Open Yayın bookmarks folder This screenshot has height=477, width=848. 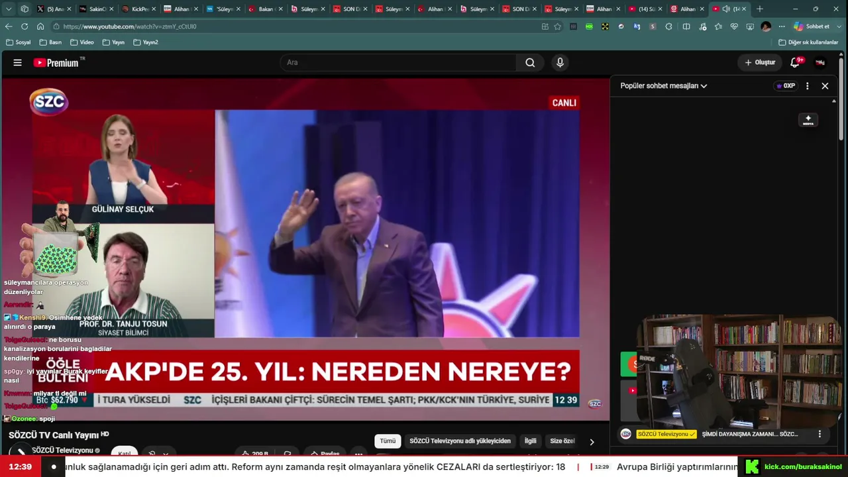(113, 42)
